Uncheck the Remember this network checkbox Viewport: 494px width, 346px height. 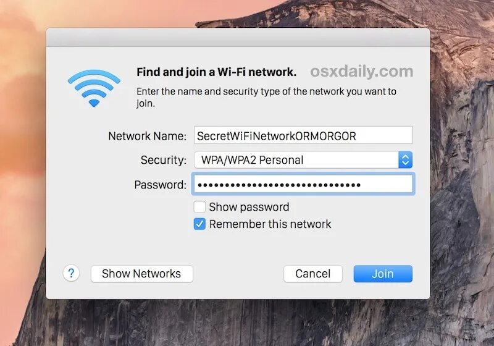(x=199, y=224)
